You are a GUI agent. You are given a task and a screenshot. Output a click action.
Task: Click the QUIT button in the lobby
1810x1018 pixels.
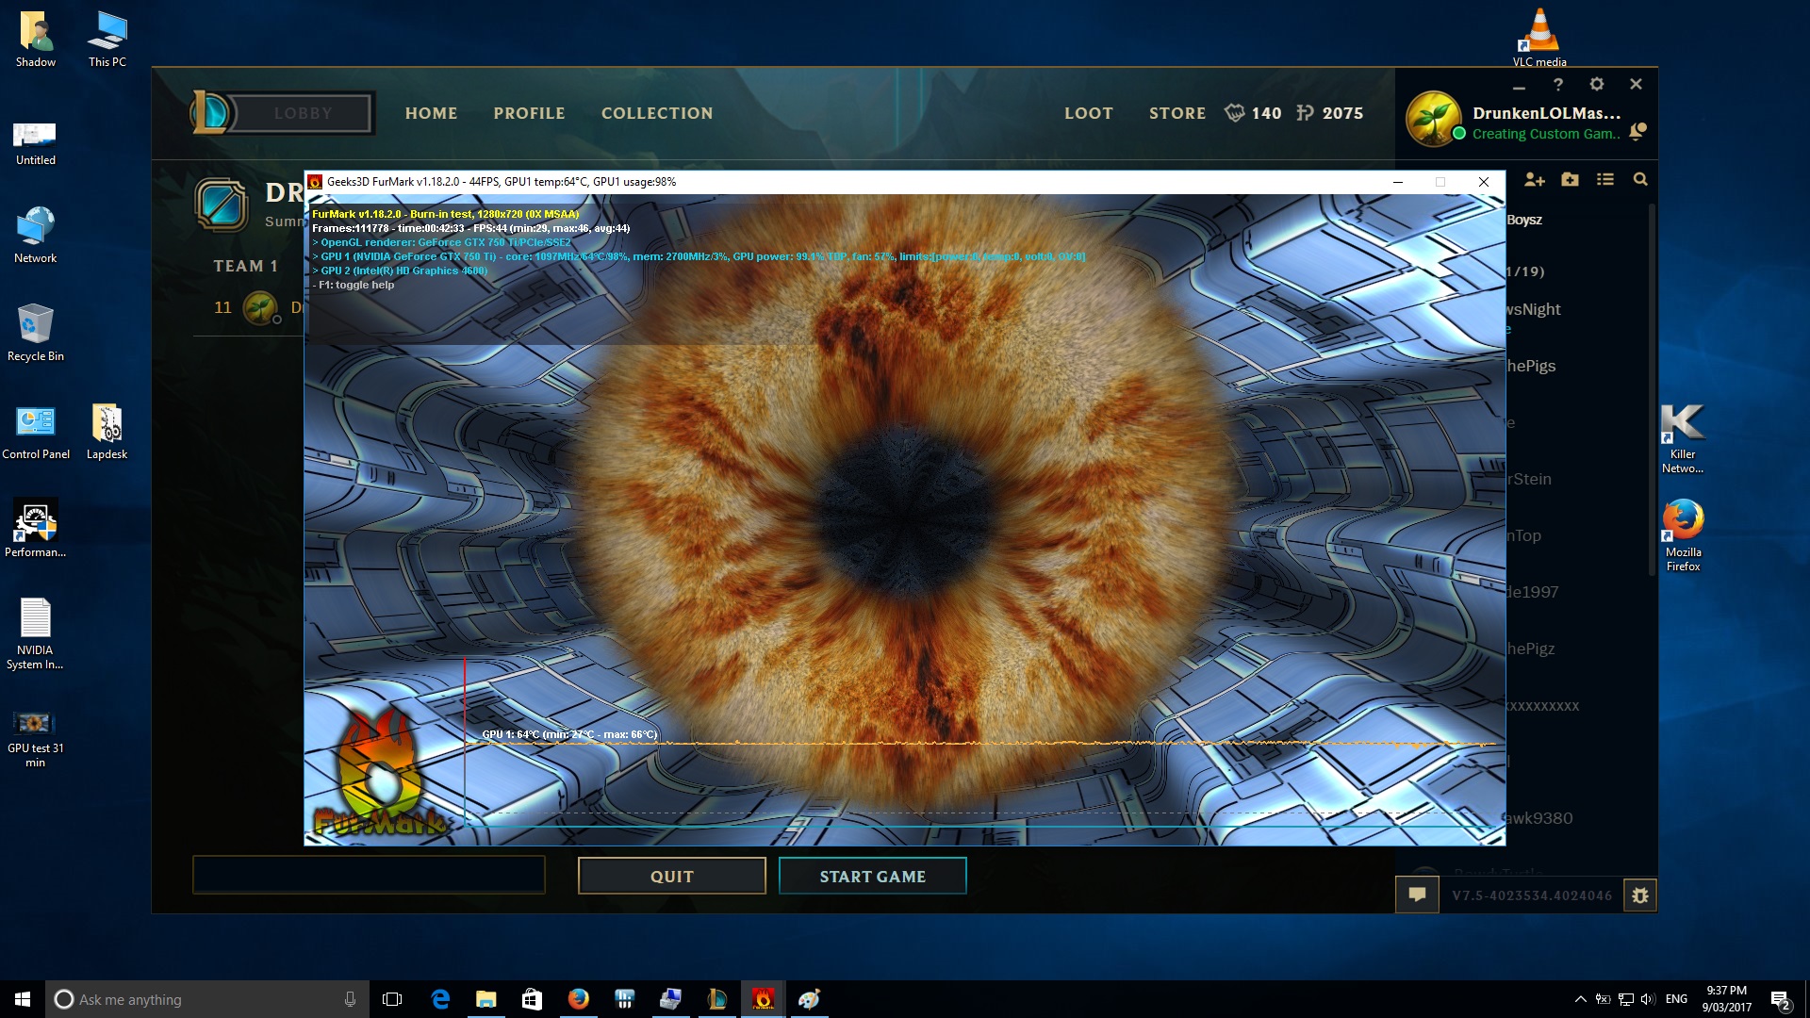(x=671, y=876)
